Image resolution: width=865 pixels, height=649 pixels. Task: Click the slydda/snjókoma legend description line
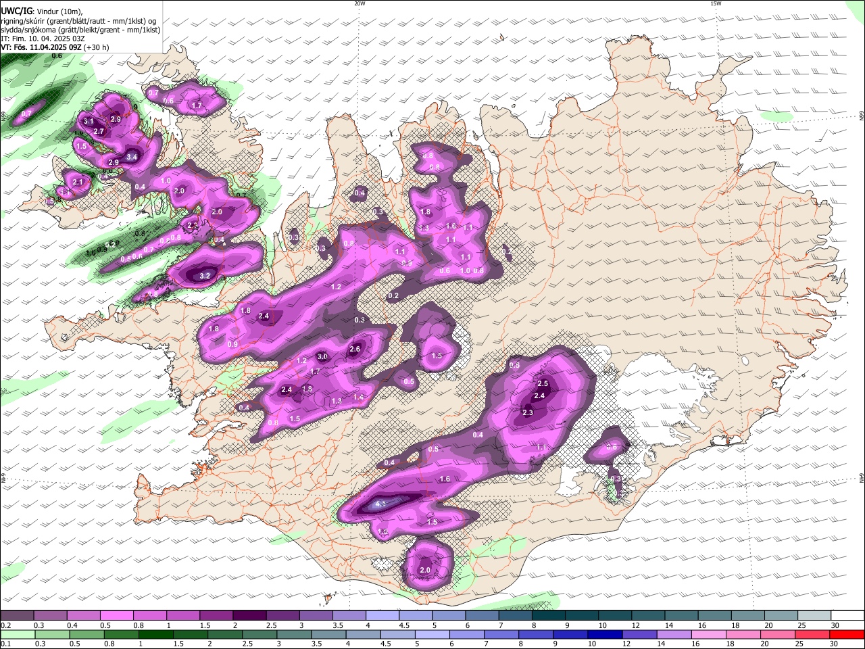coord(80,30)
